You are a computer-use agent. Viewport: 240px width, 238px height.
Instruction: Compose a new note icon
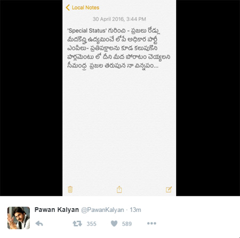point(169,190)
